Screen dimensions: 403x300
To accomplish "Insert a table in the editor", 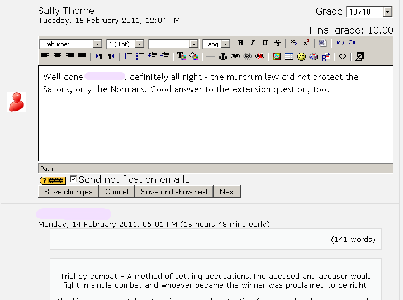I will [x=288, y=56].
